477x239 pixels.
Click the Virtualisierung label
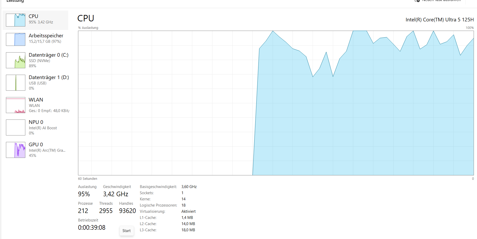tap(152, 211)
